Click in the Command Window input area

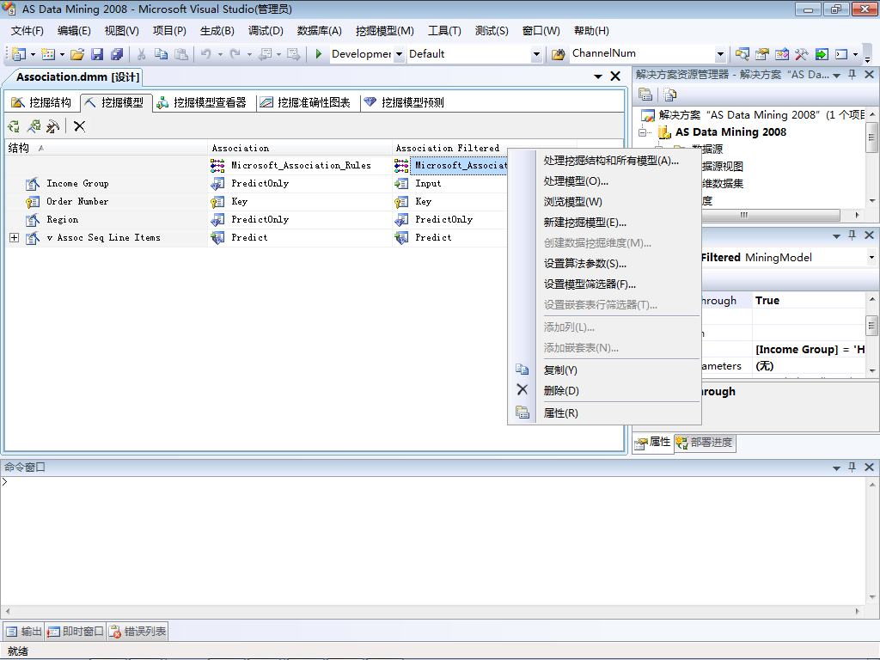432,541
